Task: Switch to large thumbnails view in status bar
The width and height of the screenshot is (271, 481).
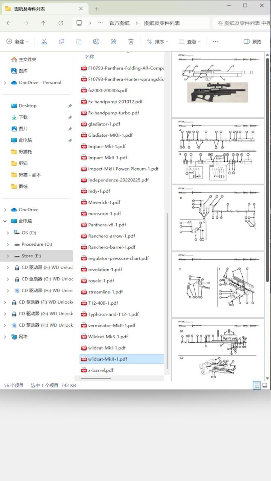Action: (x=265, y=385)
